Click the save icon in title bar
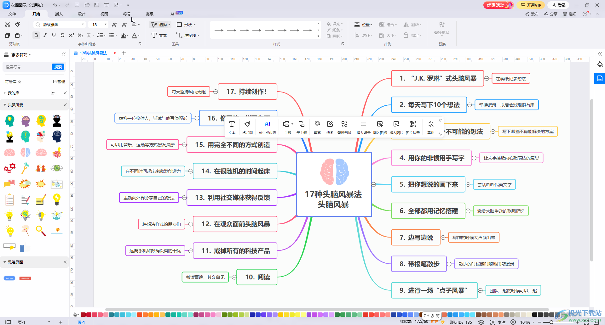The height and width of the screenshot is (325, 605). 97,5
